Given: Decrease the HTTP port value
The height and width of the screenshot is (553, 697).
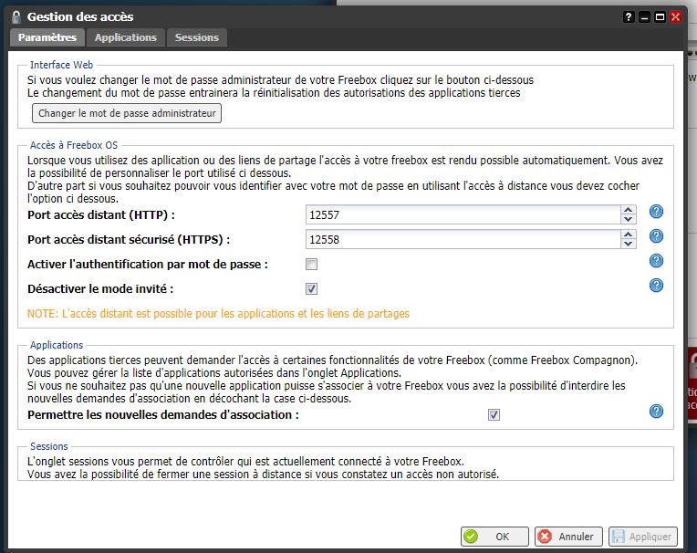Looking at the screenshot, I should point(628,219).
